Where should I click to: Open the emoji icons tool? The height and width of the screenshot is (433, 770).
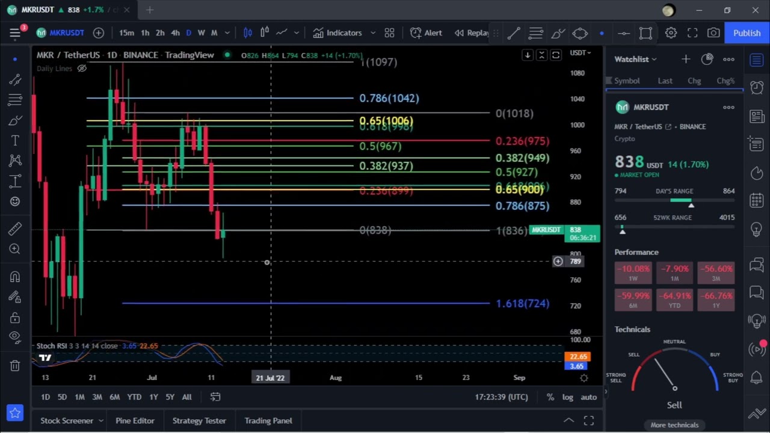(15, 201)
